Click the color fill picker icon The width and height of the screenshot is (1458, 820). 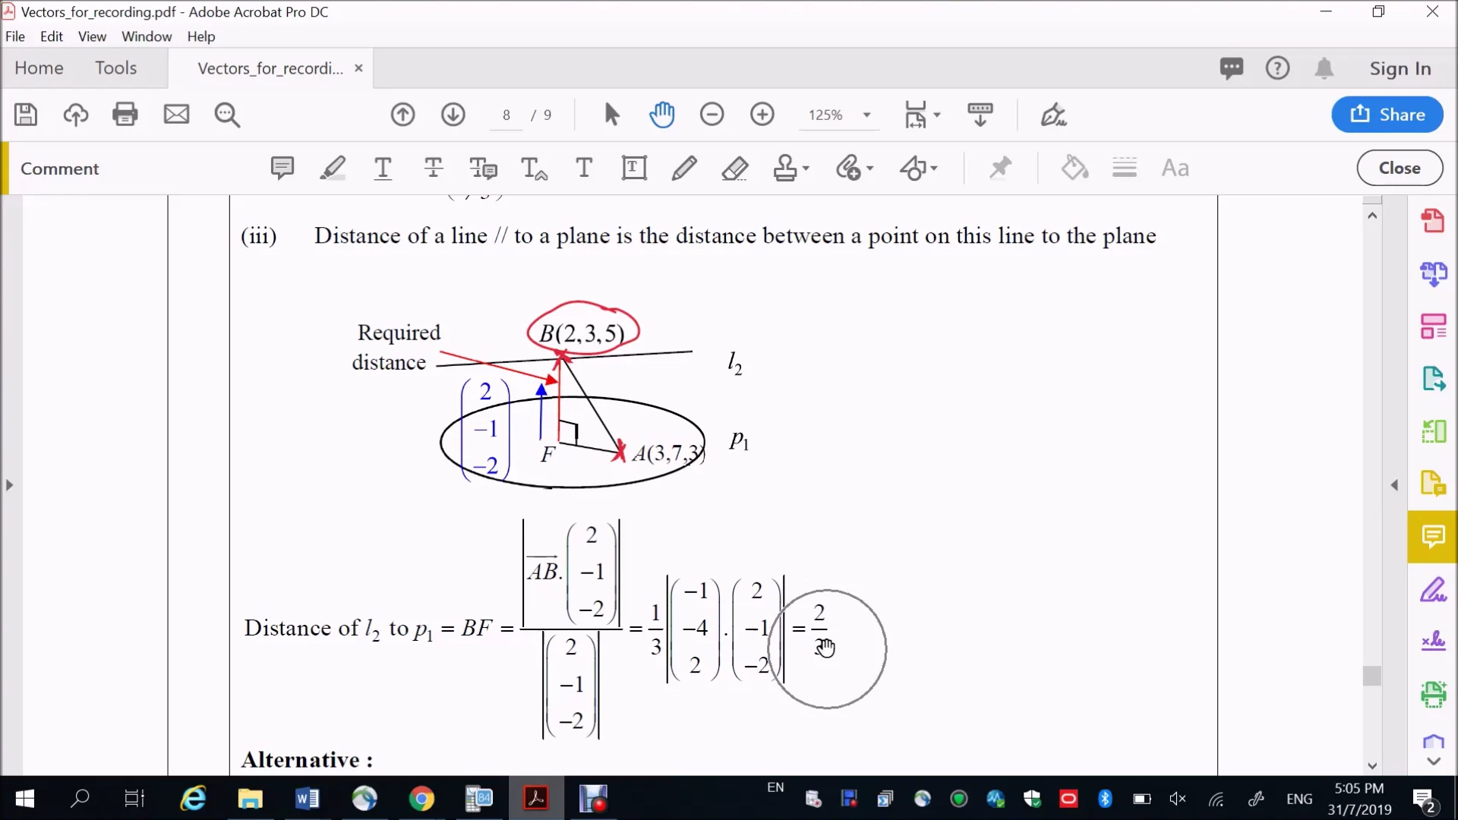(1075, 168)
